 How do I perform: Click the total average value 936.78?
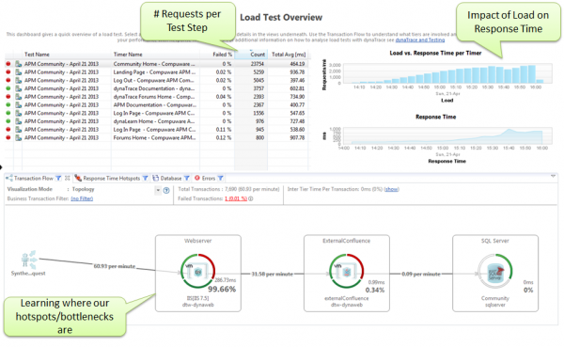pos(297,72)
